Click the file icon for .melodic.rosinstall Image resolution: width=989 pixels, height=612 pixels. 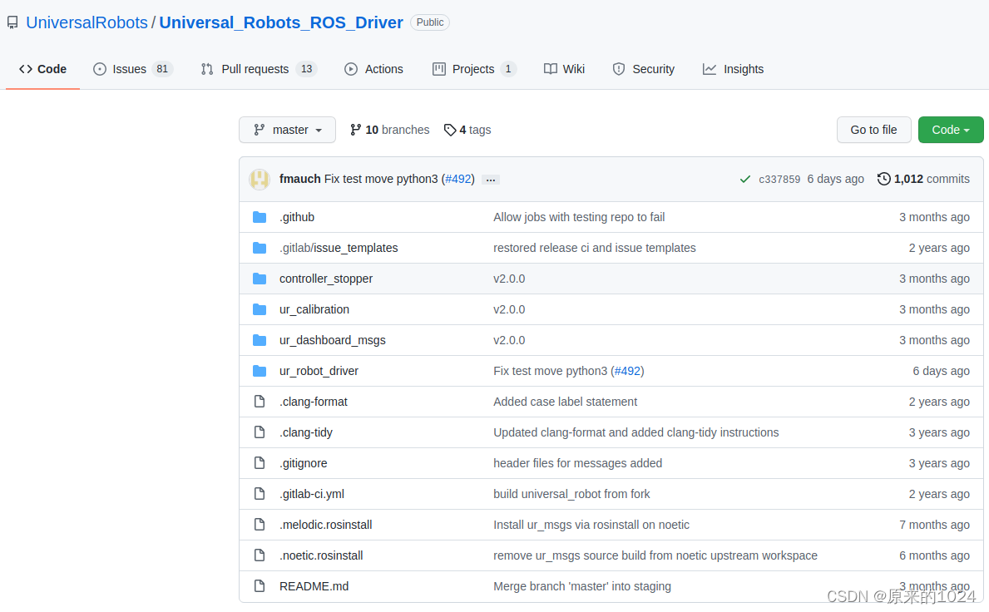point(260,525)
